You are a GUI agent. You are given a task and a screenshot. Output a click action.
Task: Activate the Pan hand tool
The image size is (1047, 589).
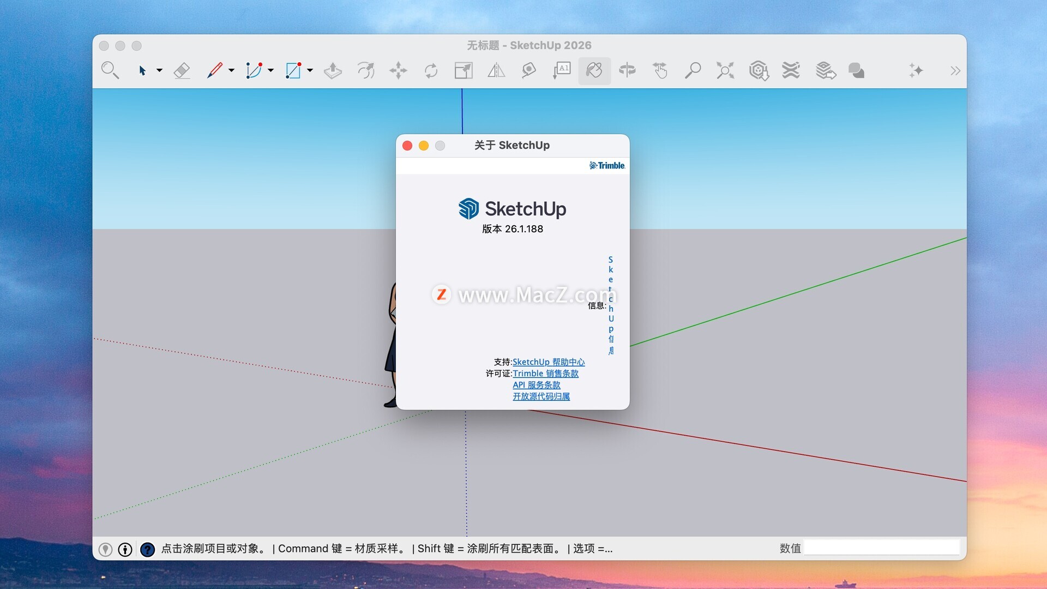pyautogui.click(x=660, y=70)
